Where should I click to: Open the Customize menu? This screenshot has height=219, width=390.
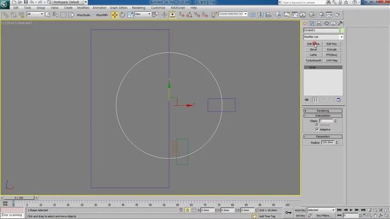158,8
